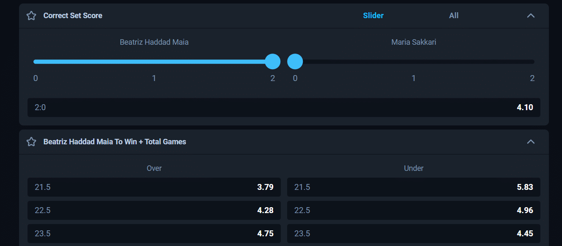Click the Beatriz Haddad Maia player name
The height and width of the screenshot is (246, 562).
(154, 42)
